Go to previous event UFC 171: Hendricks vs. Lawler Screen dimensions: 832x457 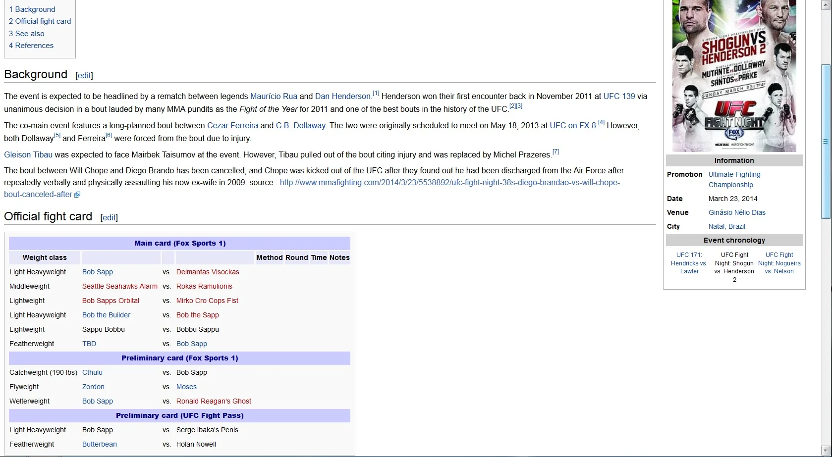(x=689, y=263)
